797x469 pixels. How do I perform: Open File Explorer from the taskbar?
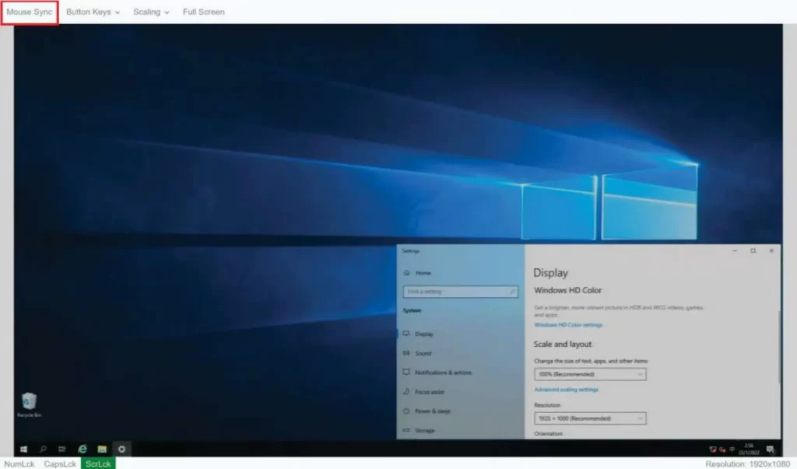[x=102, y=449]
